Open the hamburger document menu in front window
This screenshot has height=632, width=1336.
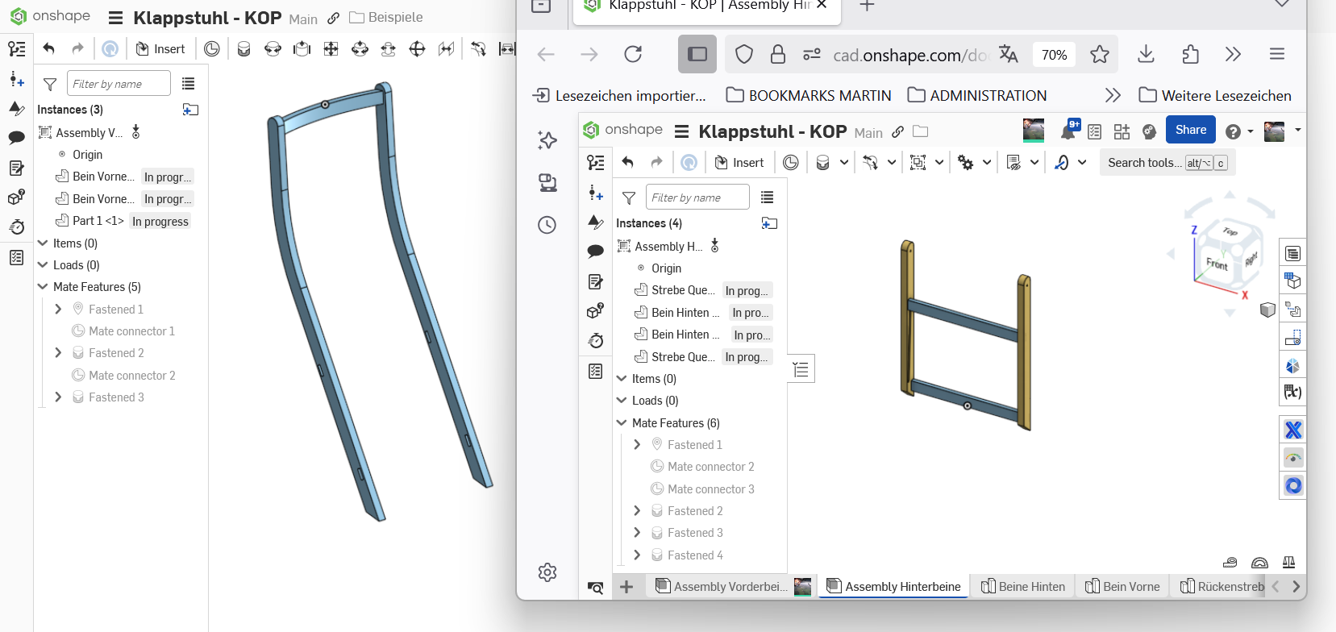point(681,131)
